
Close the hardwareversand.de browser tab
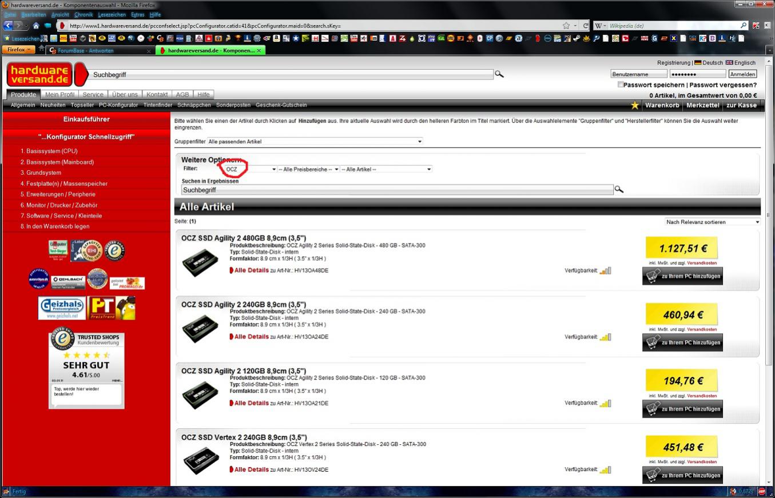pos(259,50)
